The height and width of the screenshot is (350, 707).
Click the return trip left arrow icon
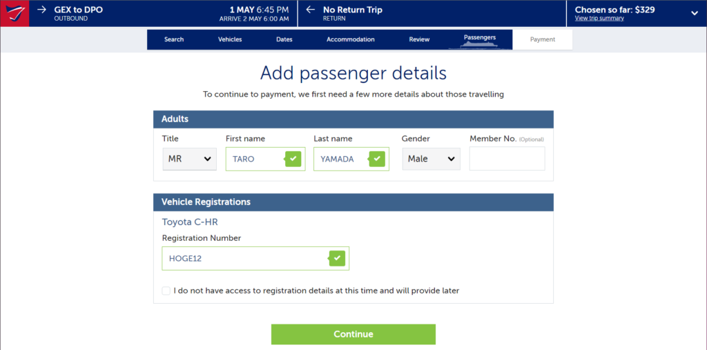tap(310, 10)
